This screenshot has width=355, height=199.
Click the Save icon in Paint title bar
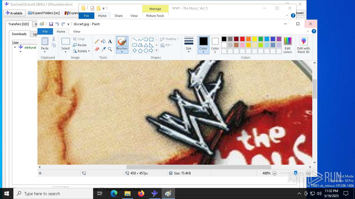pyautogui.click(x=51, y=24)
